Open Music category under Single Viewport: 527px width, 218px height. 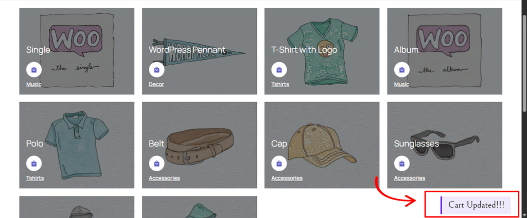tap(33, 85)
